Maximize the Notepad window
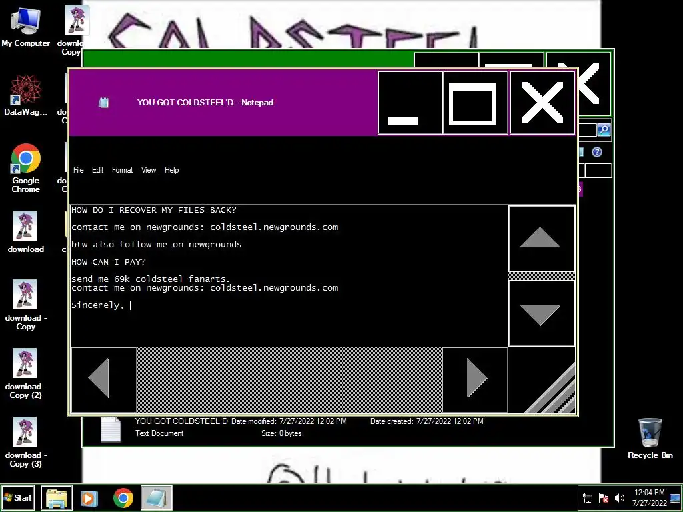This screenshot has height=512, width=683. pyautogui.click(x=476, y=103)
